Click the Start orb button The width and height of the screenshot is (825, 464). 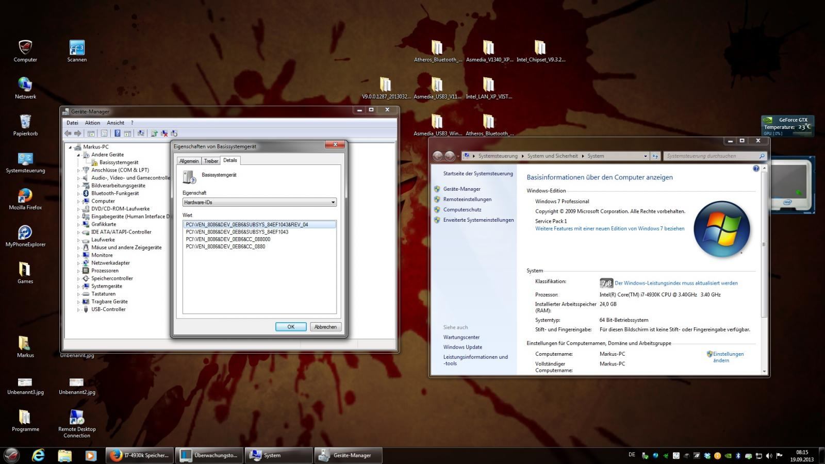click(x=11, y=455)
